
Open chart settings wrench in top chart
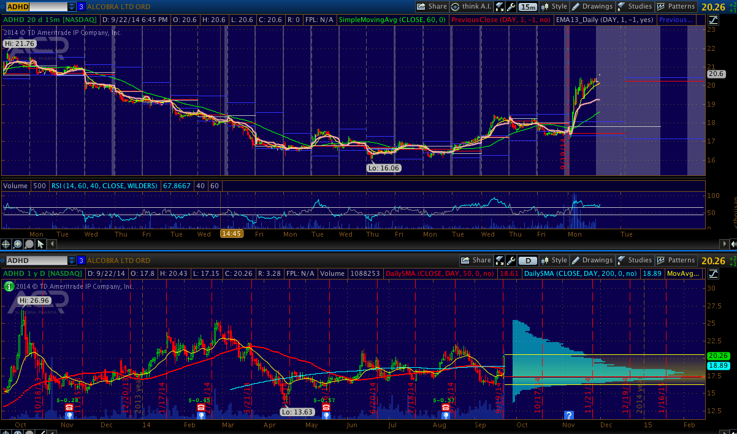click(x=511, y=7)
